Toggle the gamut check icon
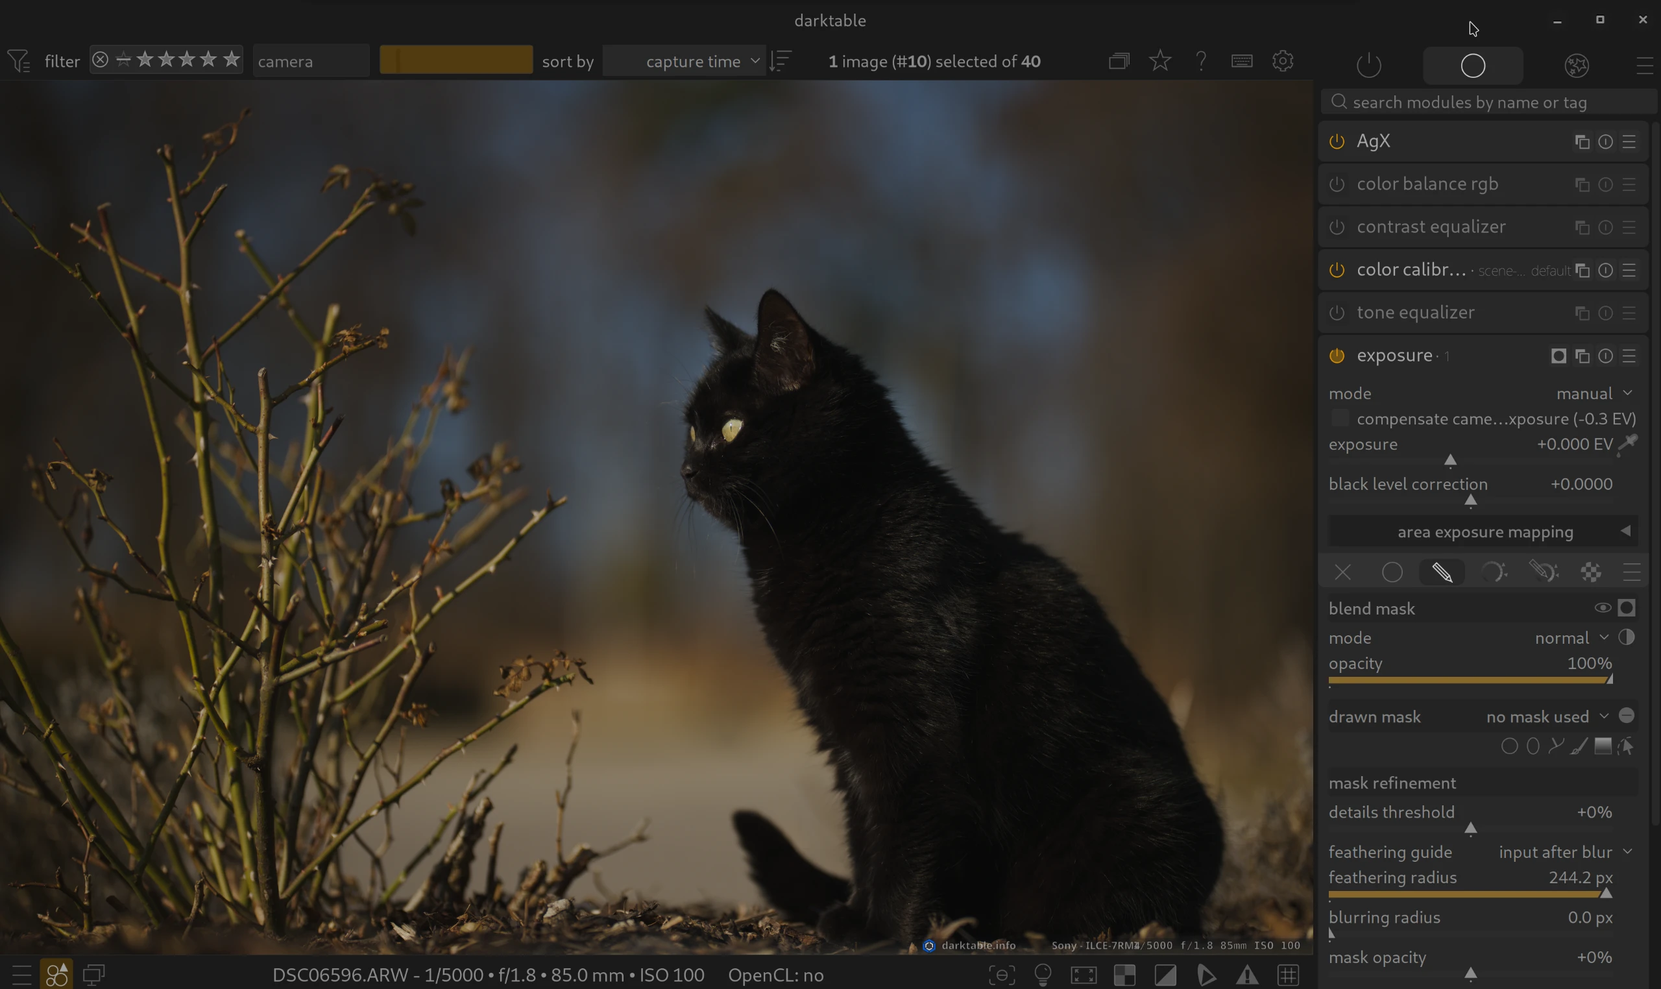Screen dimensions: 1661x989 (1246, 975)
